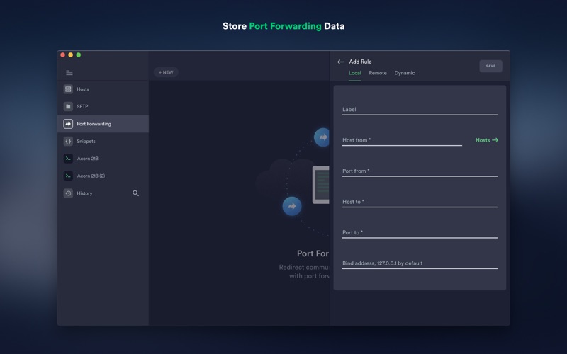Click the search magnifier icon in sidebar
This screenshot has height=354, width=567.
tap(135, 193)
